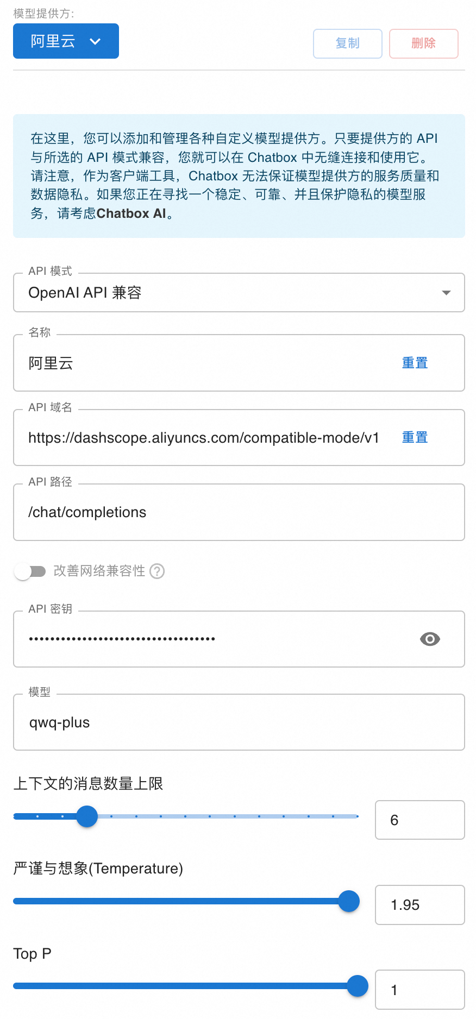The width and height of the screenshot is (476, 1019).
Task: Reveal the hidden API 密钥 with the eye icon
Action: tap(430, 639)
